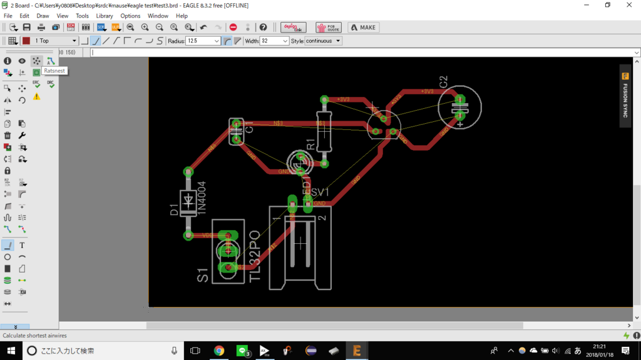Select the first wire bend style
Screen dimensions: 641x360
pyautogui.click(x=85, y=41)
